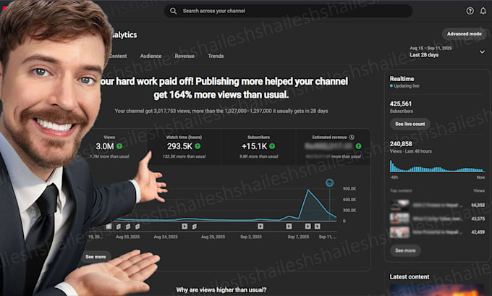Click the video marker just after Aug 24, 2025
This screenshot has height=296, width=492.
184,227
